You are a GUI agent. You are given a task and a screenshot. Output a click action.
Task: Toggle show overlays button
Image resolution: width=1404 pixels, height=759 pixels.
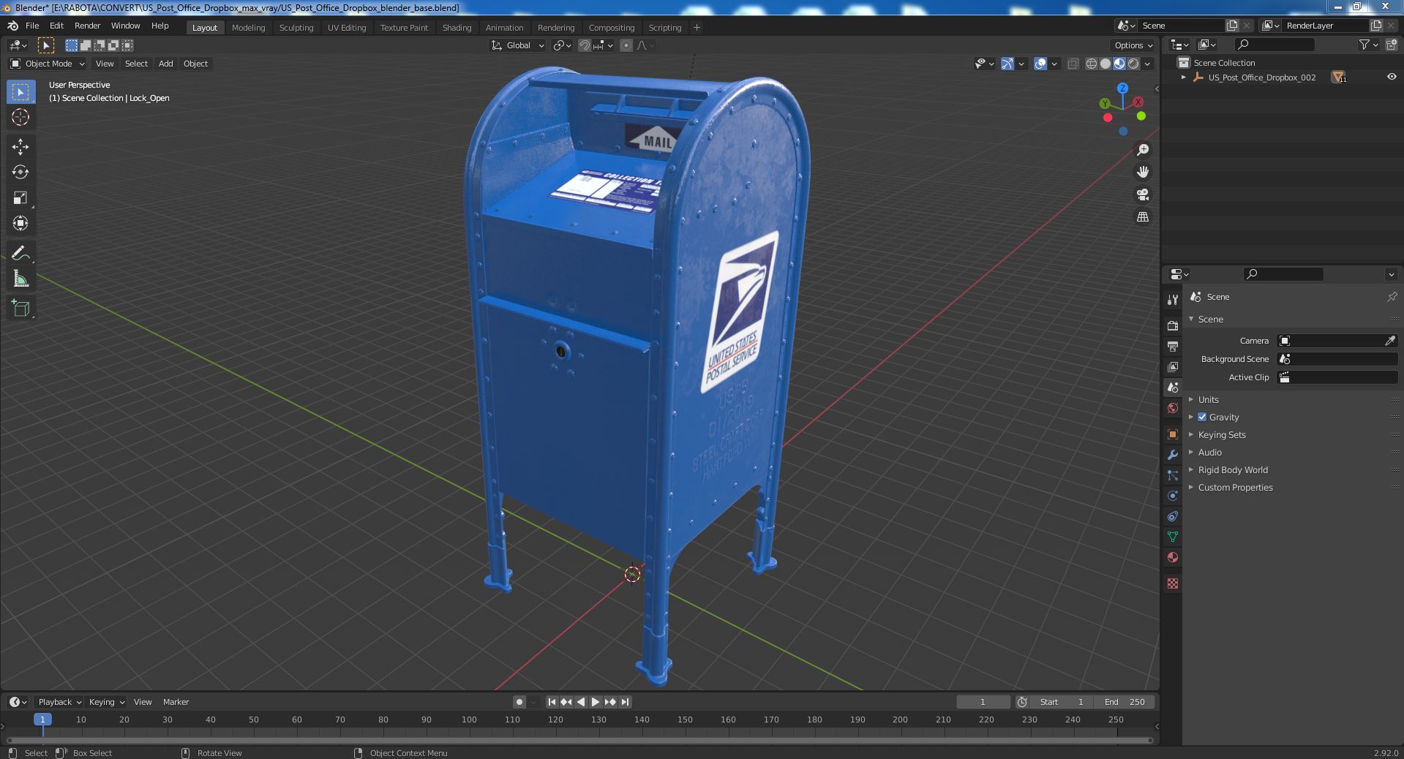coord(1040,64)
